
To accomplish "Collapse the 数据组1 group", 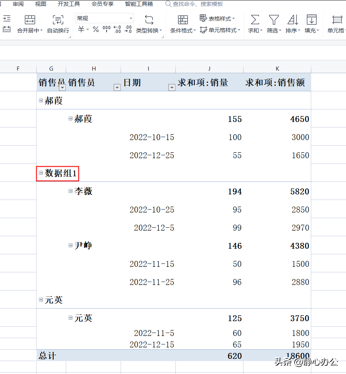I will (41, 173).
